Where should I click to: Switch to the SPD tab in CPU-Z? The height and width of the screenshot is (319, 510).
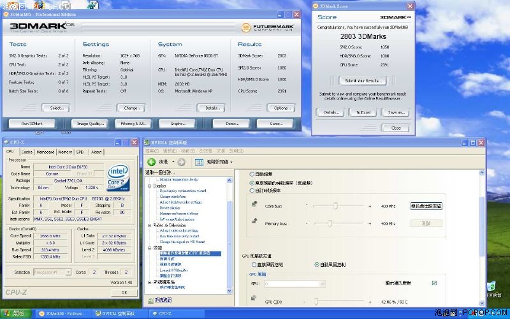[x=80, y=152]
